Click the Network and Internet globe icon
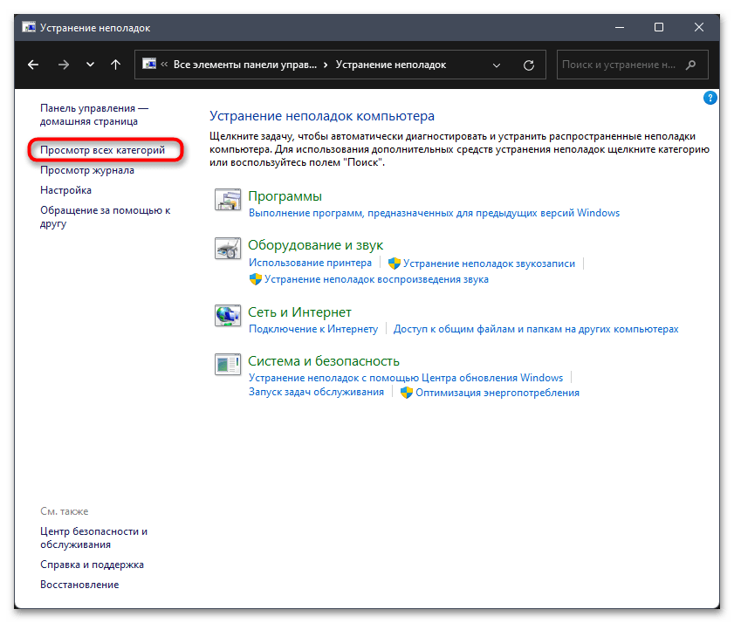This screenshot has width=734, height=623. pos(228,315)
